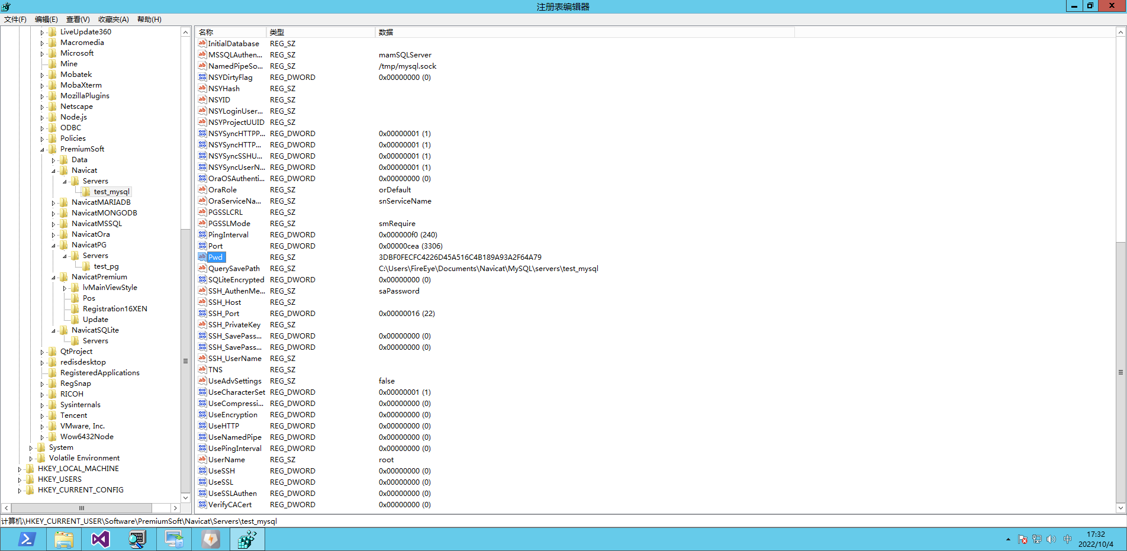This screenshot has width=1127, height=551.
Task: Open the 收藏夹(A) menu
Action: (x=113, y=20)
